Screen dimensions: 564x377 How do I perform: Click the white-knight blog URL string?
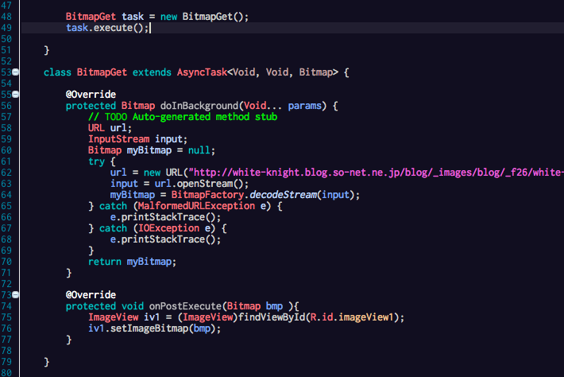point(376,173)
